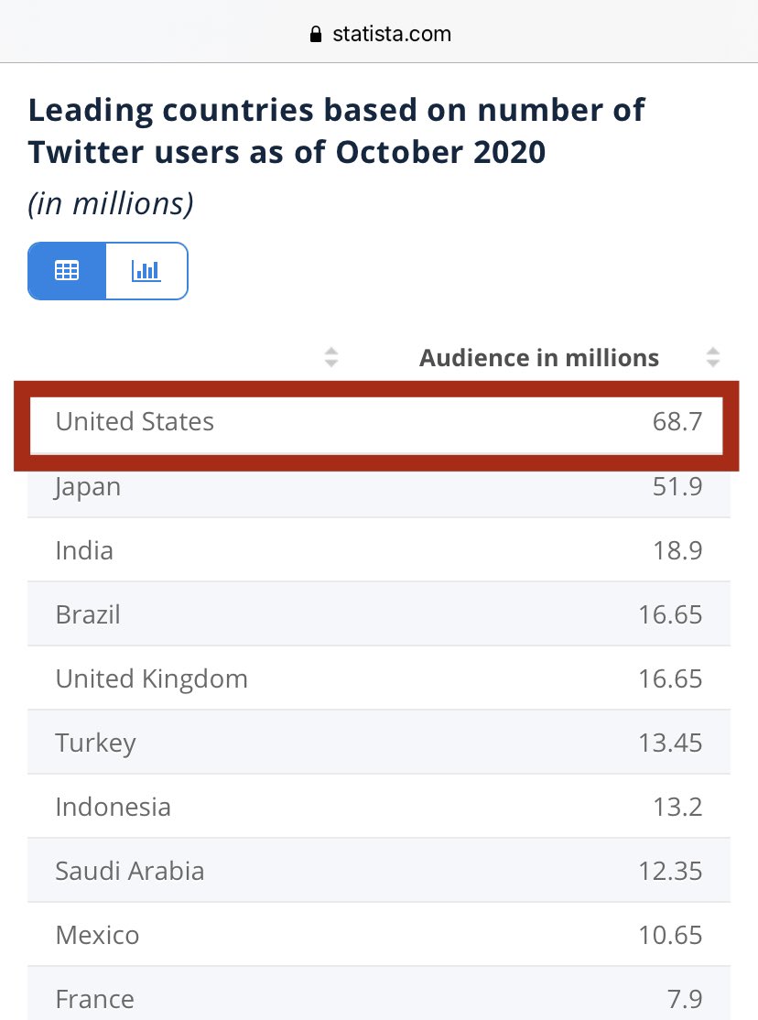Click the Audience in millions column header
The height and width of the screenshot is (1020, 758).
point(538,358)
